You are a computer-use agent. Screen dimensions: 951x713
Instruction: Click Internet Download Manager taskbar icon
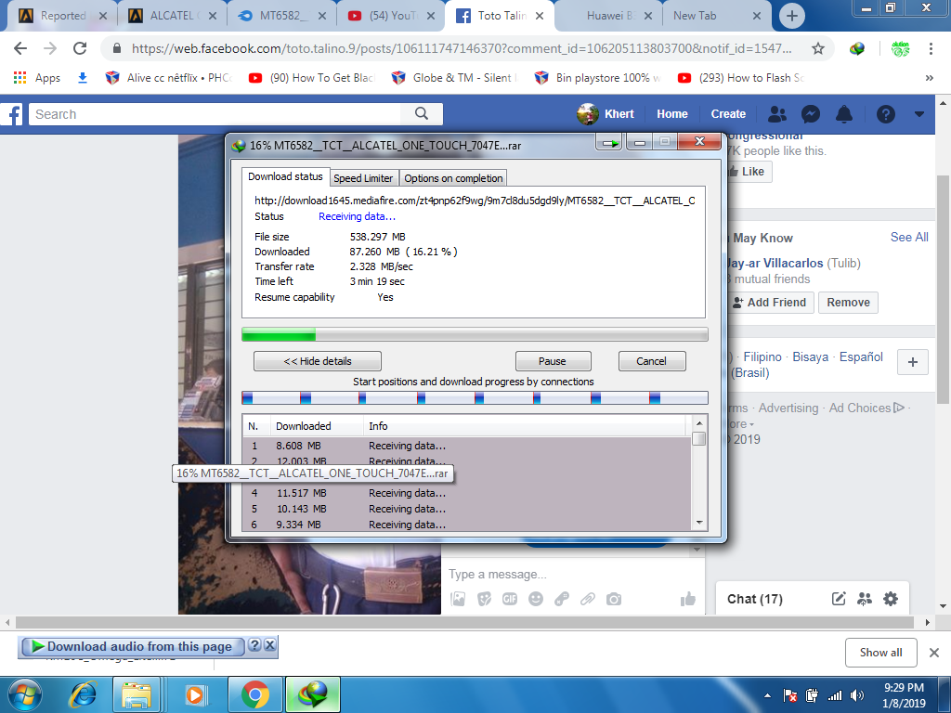pos(313,694)
